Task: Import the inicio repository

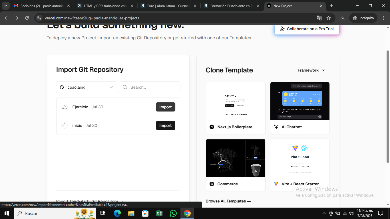Action: pos(166,125)
